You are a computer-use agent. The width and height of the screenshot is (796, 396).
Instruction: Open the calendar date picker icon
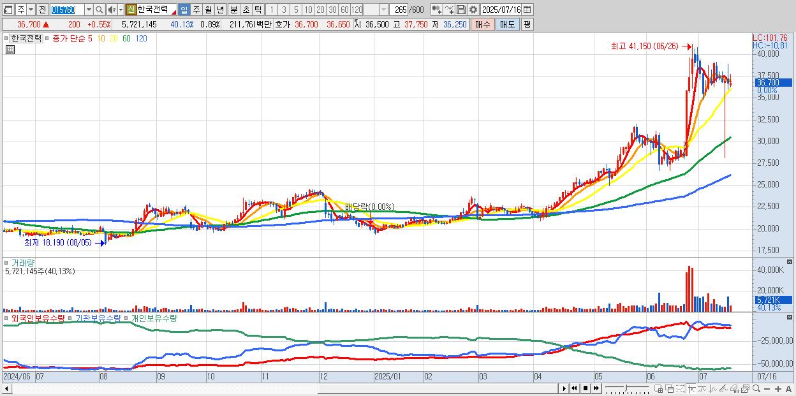click(x=527, y=10)
